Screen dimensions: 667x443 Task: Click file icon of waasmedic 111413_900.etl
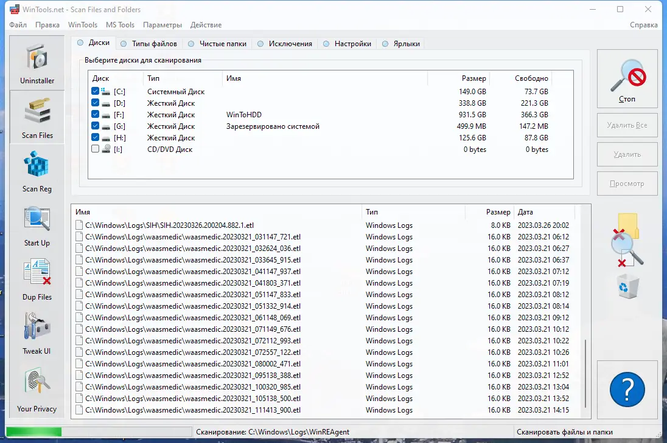(x=79, y=410)
